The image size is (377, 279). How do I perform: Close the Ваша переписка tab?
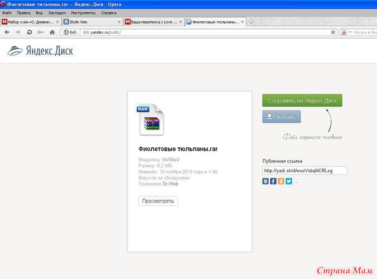181,22
